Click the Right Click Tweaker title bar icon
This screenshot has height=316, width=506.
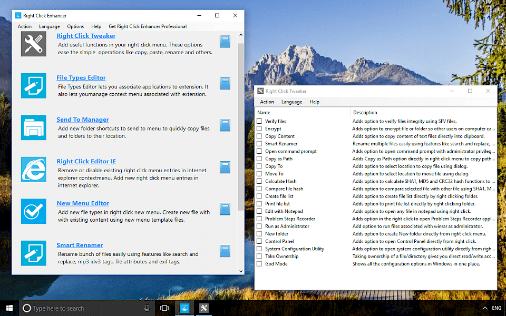coord(260,91)
